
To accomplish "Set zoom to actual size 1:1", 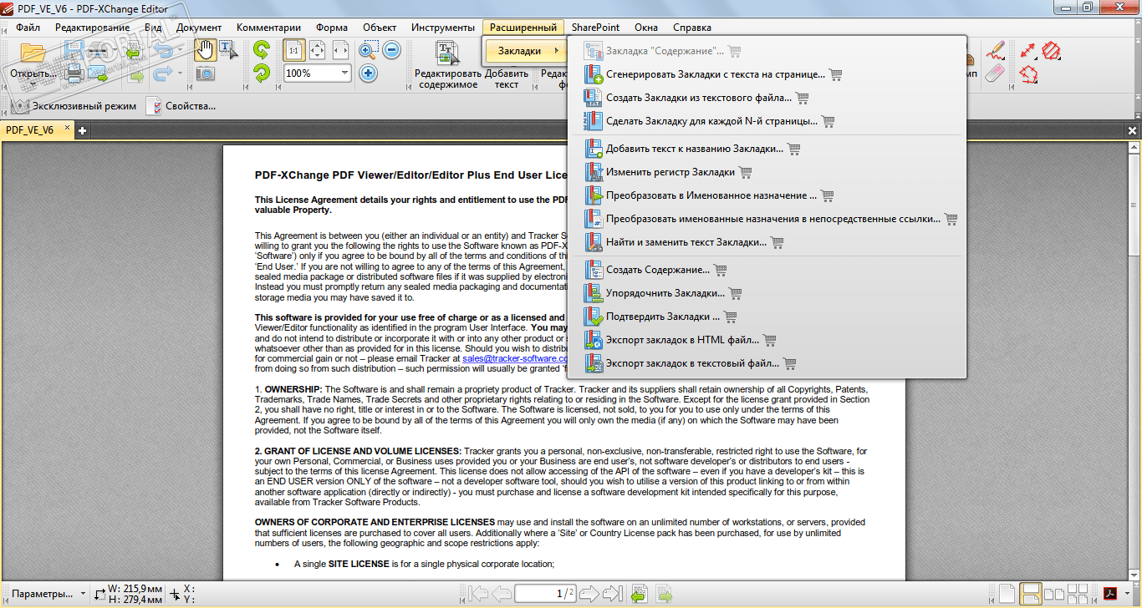I will (294, 50).
